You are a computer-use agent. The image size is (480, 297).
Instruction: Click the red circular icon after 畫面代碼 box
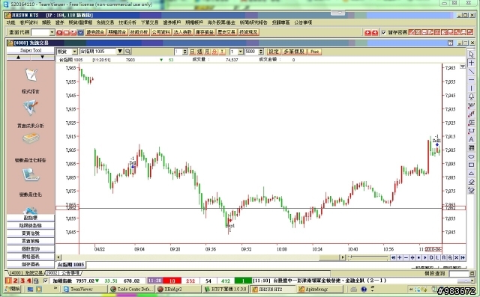[x=59, y=32]
